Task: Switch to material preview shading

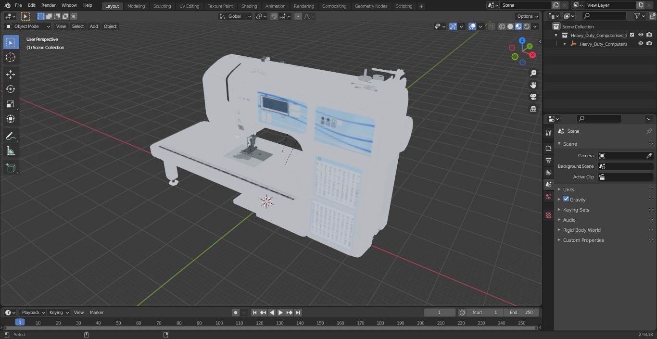Action: click(x=518, y=26)
